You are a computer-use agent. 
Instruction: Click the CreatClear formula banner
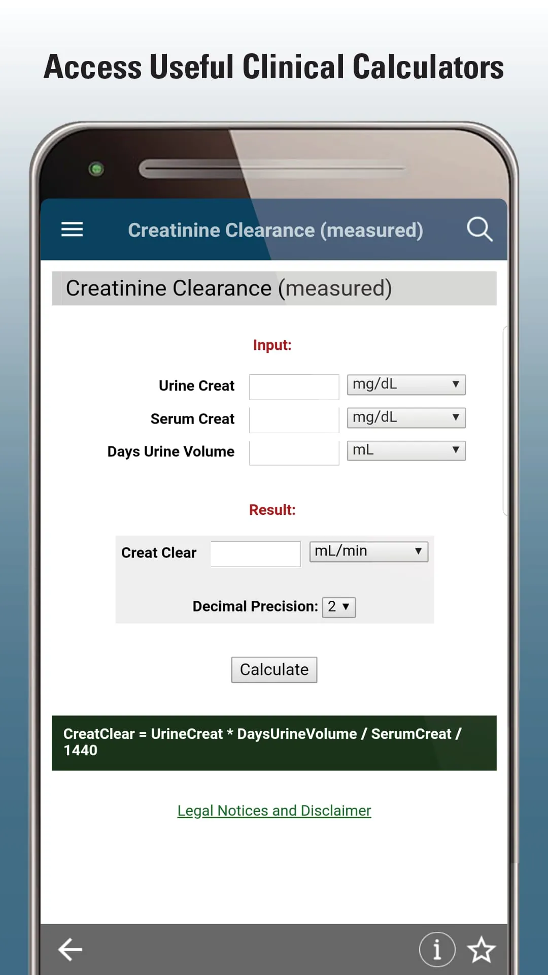click(x=274, y=742)
